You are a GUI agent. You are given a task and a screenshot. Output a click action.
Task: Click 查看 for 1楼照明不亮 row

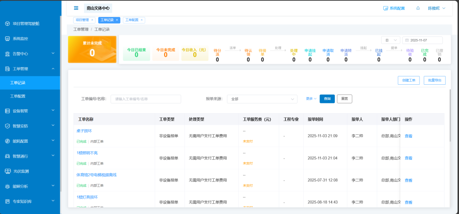coord(408,158)
